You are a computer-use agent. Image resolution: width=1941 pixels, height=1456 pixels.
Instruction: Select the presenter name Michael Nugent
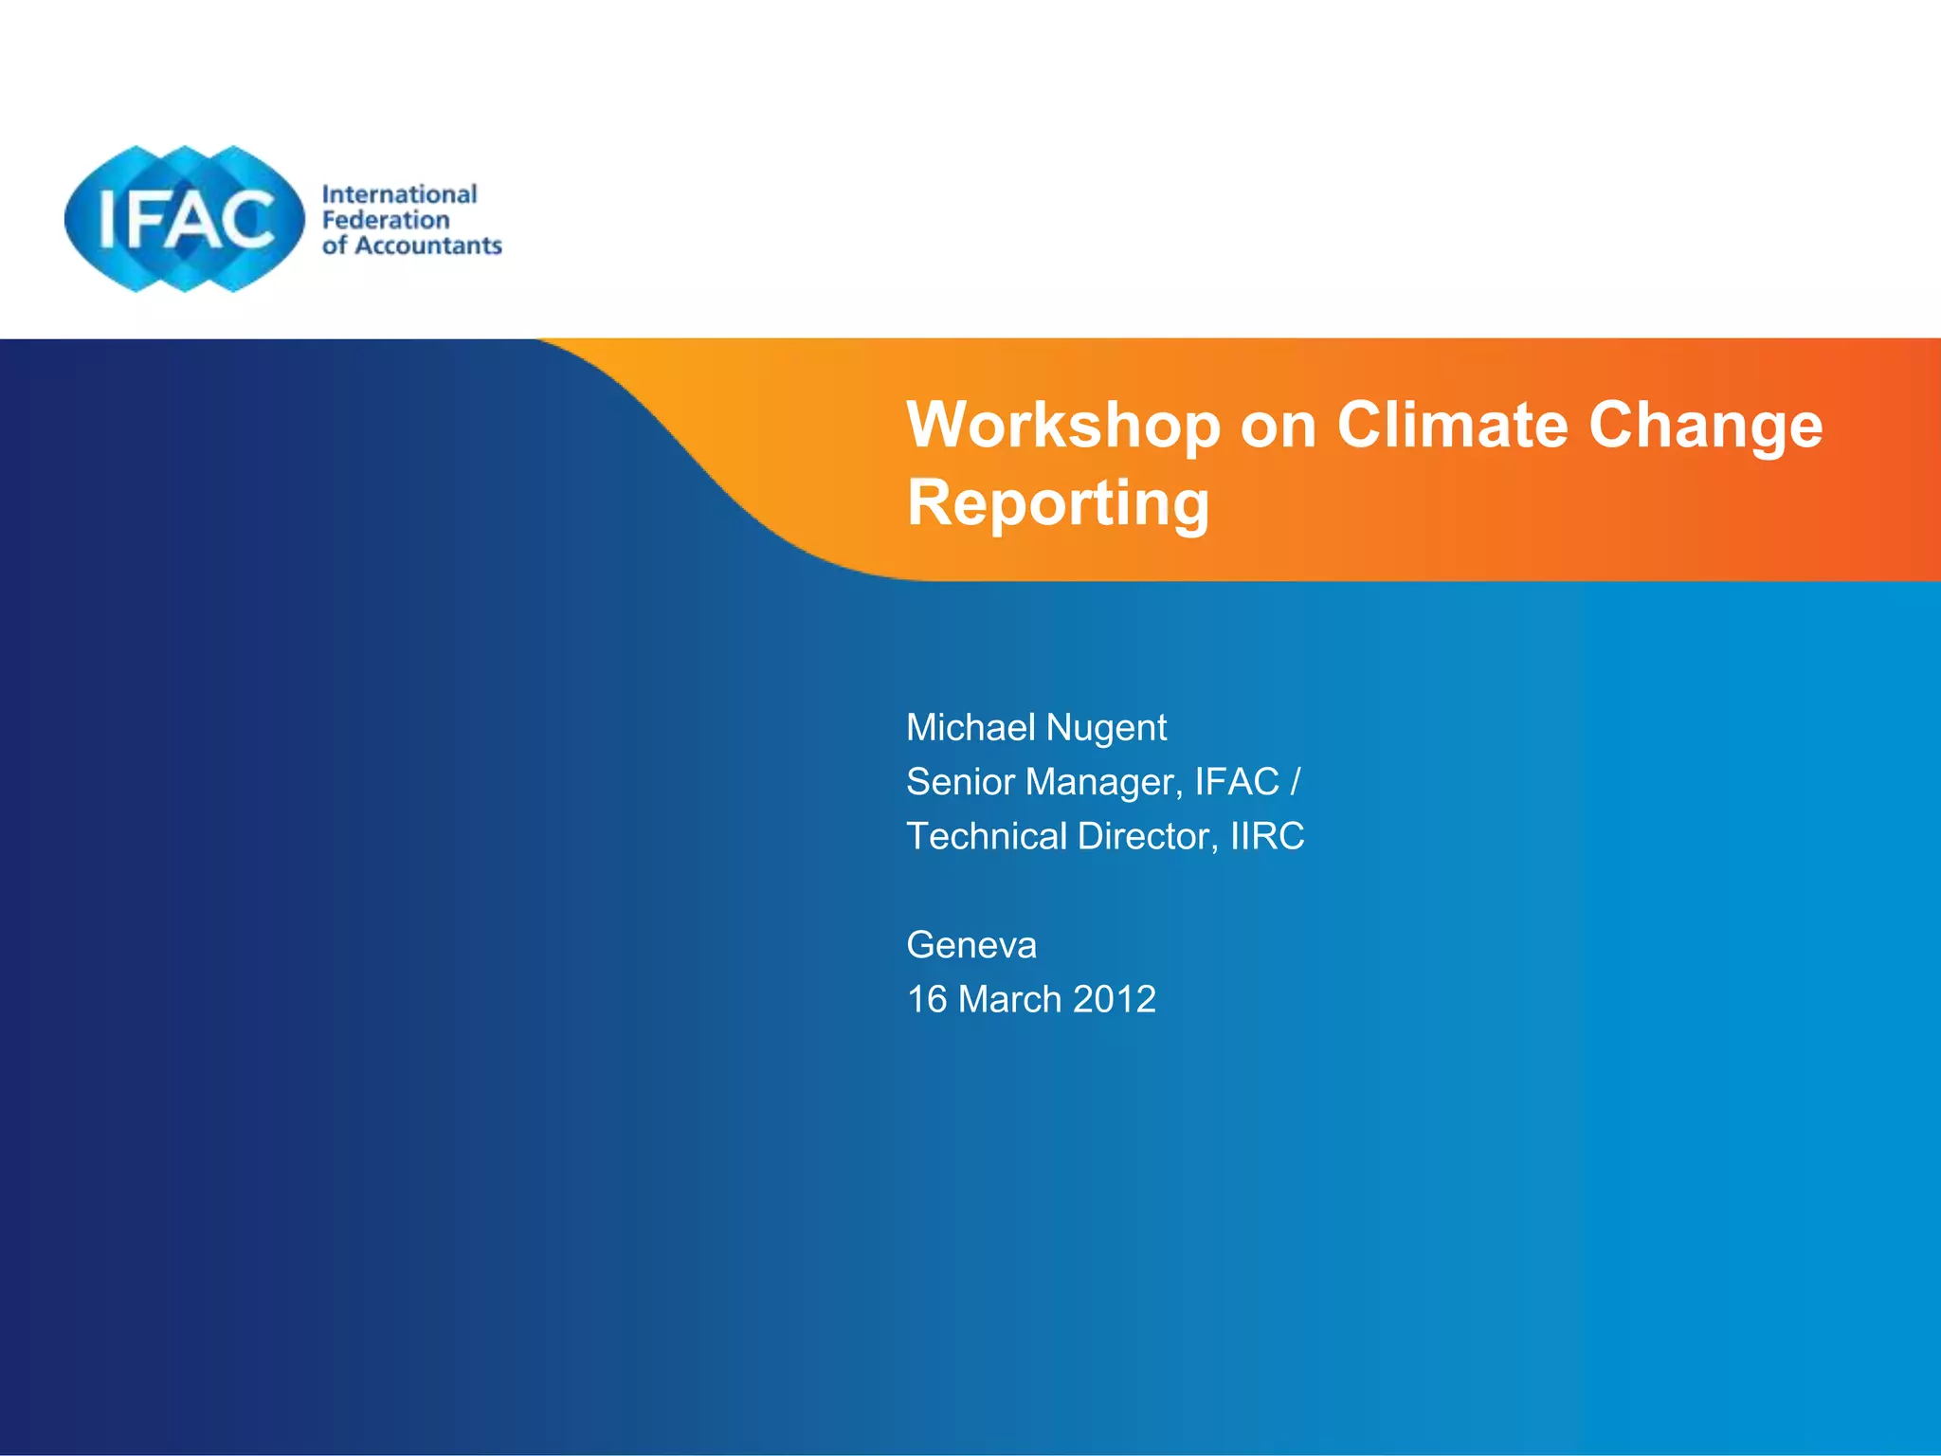1036,728
